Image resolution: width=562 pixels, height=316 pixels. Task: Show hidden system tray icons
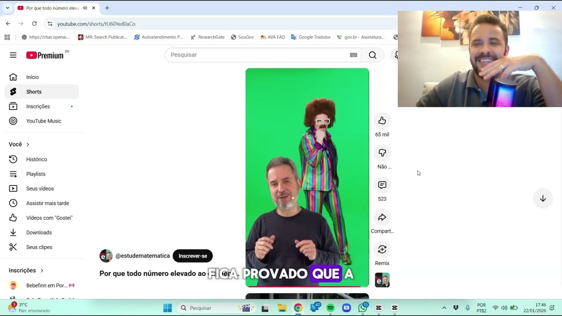(444, 308)
